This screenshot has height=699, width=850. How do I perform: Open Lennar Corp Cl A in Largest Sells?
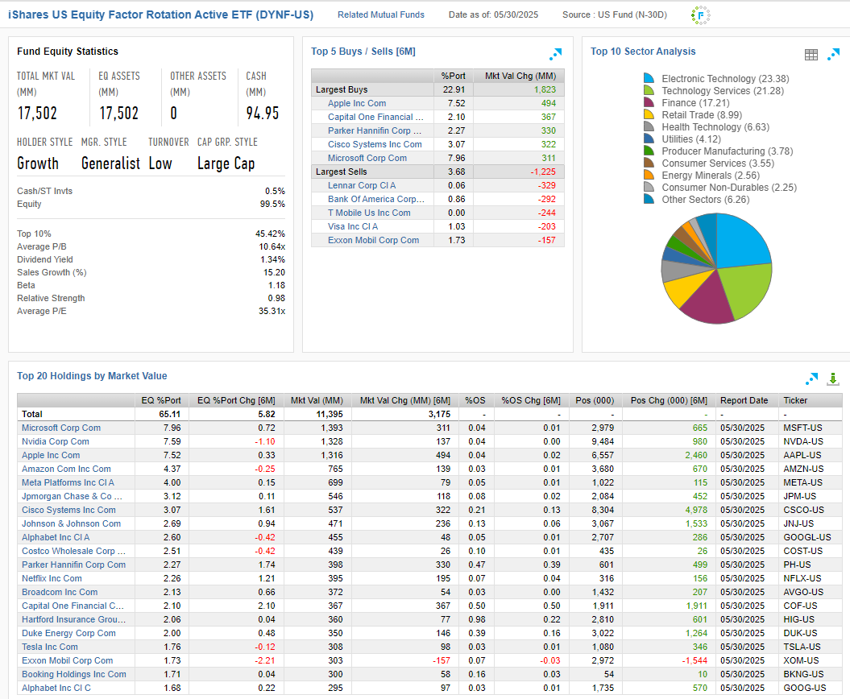click(362, 185)
